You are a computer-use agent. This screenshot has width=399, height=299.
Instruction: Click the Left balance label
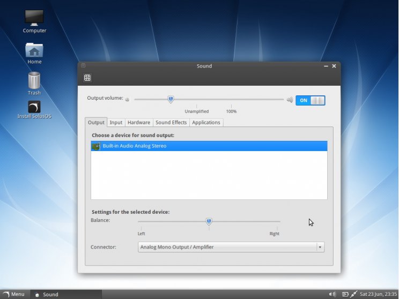(141, 234)
